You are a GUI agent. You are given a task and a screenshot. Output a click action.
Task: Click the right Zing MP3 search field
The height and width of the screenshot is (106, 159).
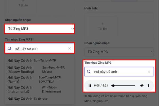(x=119, y=72)
